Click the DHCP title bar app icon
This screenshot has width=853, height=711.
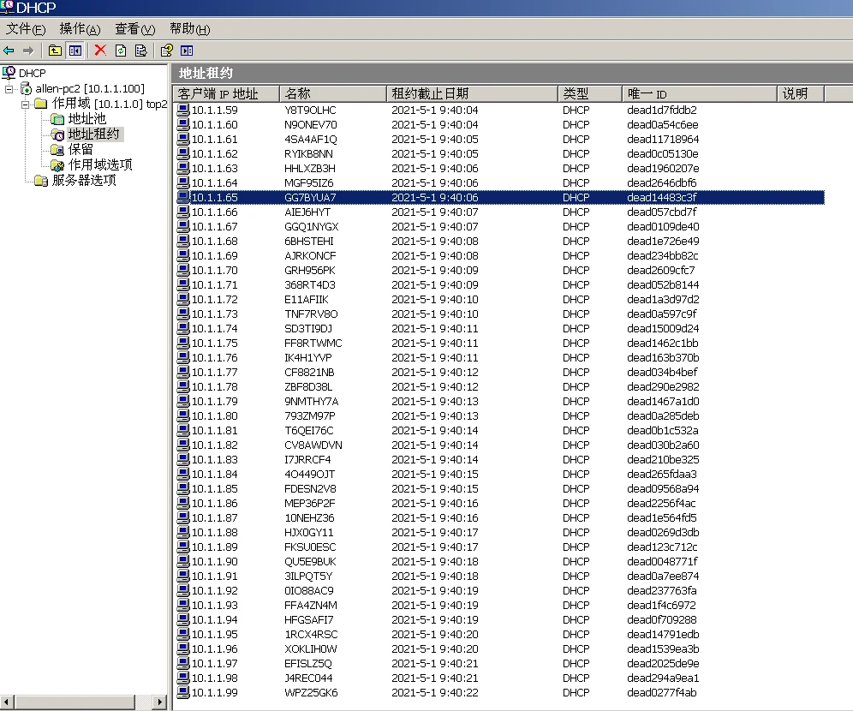pos(7,7)
